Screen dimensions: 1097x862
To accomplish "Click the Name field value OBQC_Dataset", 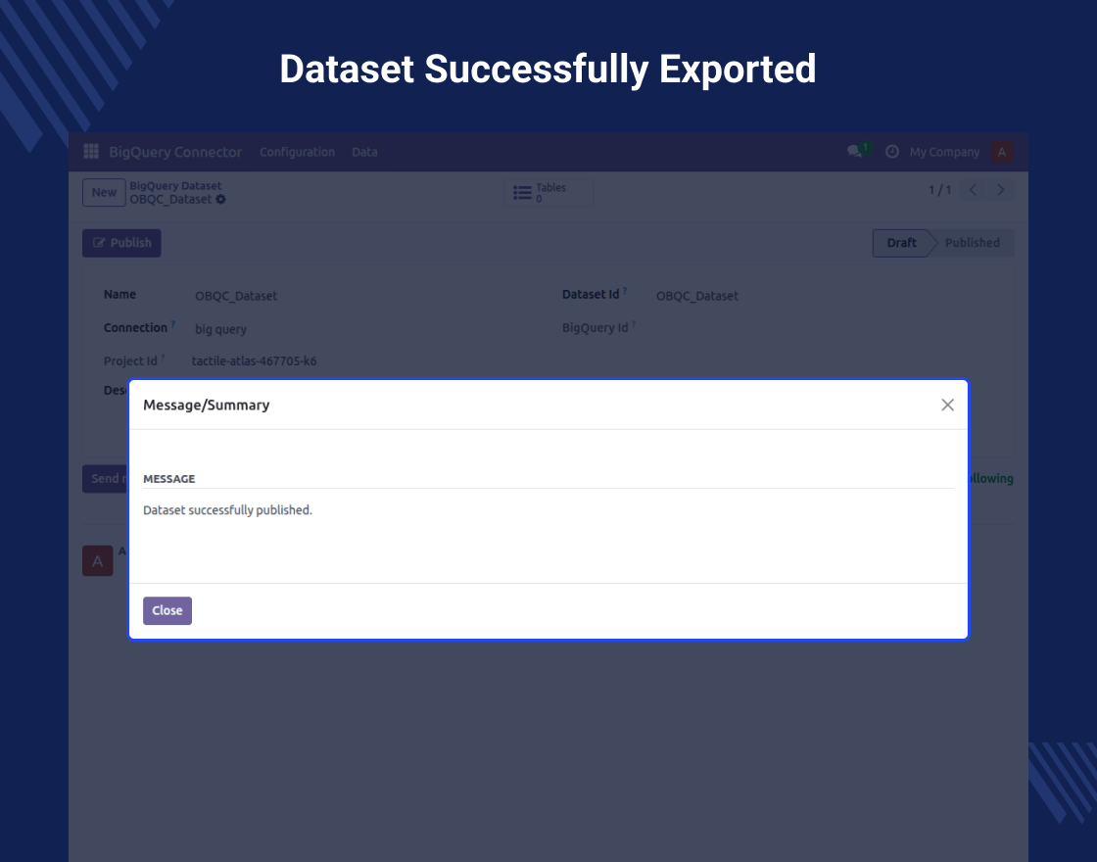I will [236, 296].
